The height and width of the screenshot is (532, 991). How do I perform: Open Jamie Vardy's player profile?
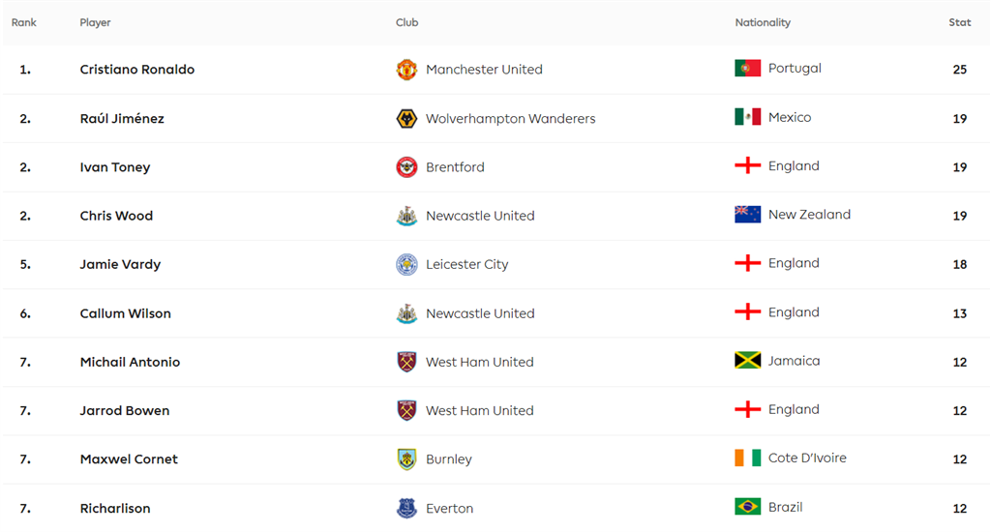pos(120,265)
